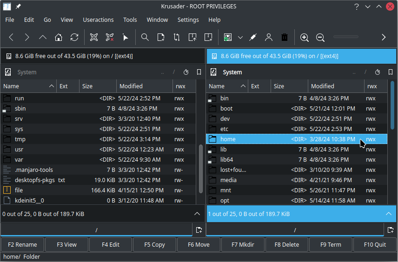398x262 pixels.
Task: Open the Home directory via the house icon
Action: point(59,38)
